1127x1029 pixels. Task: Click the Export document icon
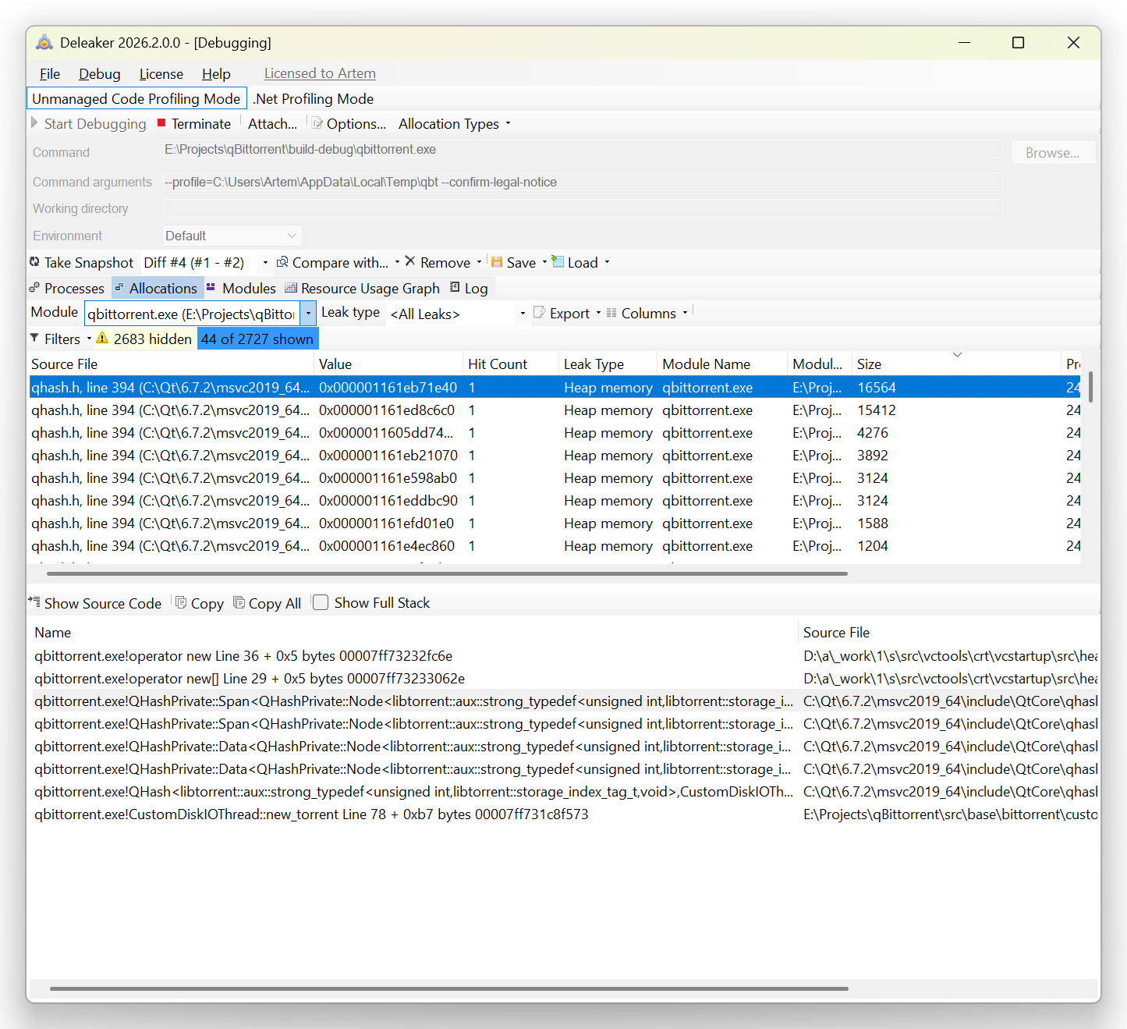(x=539, y=312)
